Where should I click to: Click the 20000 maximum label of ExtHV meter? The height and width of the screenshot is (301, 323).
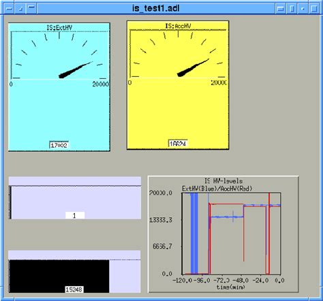pyautogui.click(x=101, y=84)
